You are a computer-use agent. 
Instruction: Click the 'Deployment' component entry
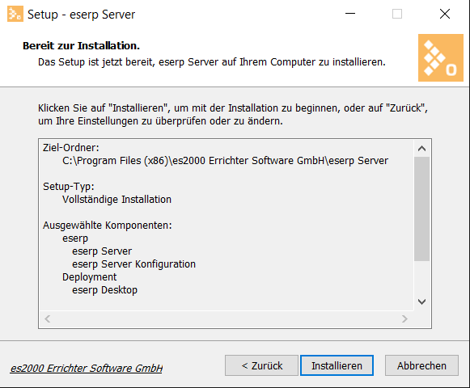[x=89, y=277]
